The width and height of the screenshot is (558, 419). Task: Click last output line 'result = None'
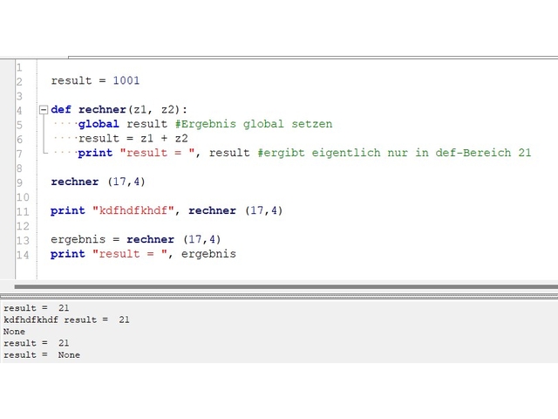[42, 355]
